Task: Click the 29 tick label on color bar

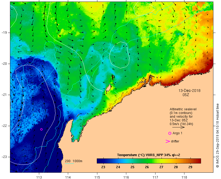Action: (190, 167)
